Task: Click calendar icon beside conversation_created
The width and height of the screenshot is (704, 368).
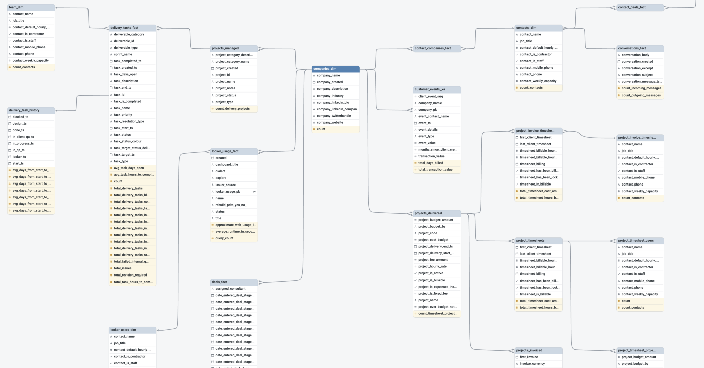Action: point(619,62)
